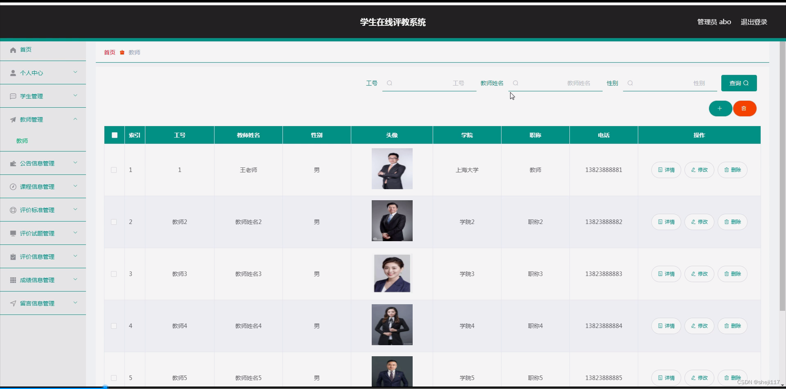The image size is (786, 389).
Task: Collapse the 教师管理 menu chevron
Action: (75, 119)
